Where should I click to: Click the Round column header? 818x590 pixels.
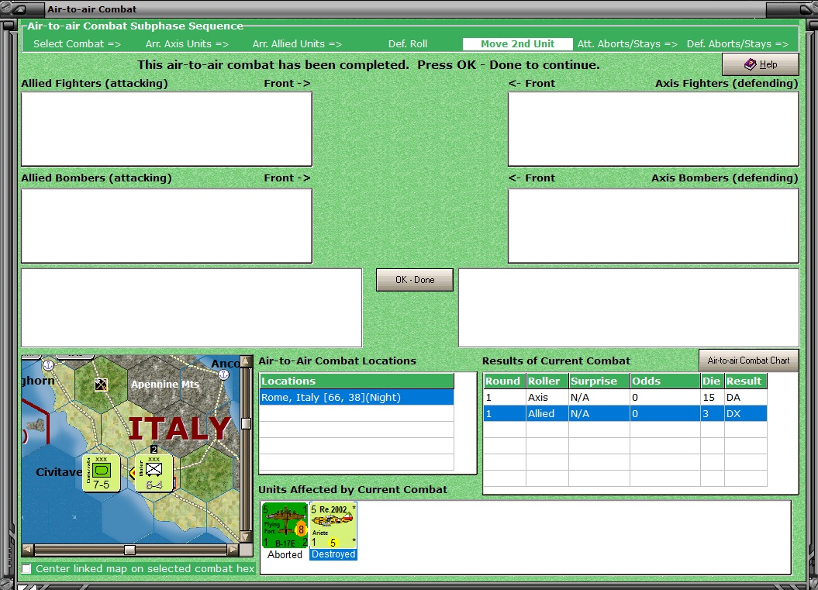(x=504, y=381)
